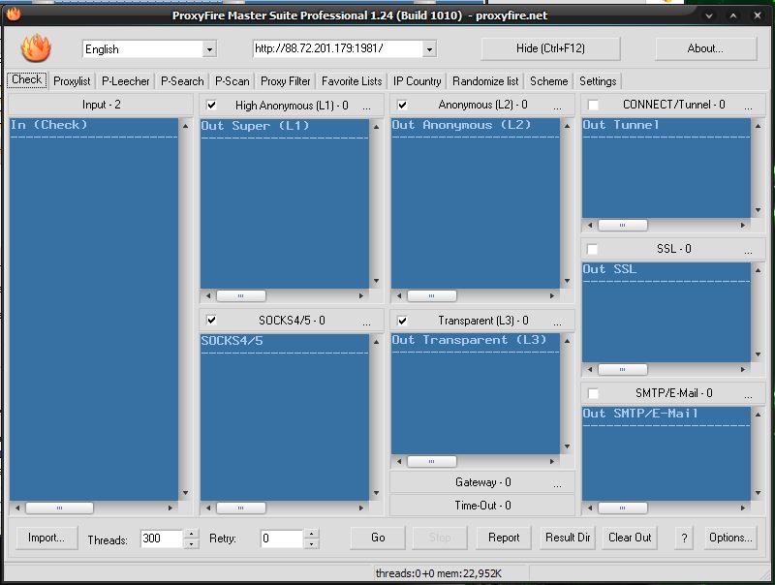The image size is (775, 585).
Task: Open Gateway ellipsis menu
Action: pos(557,484)
